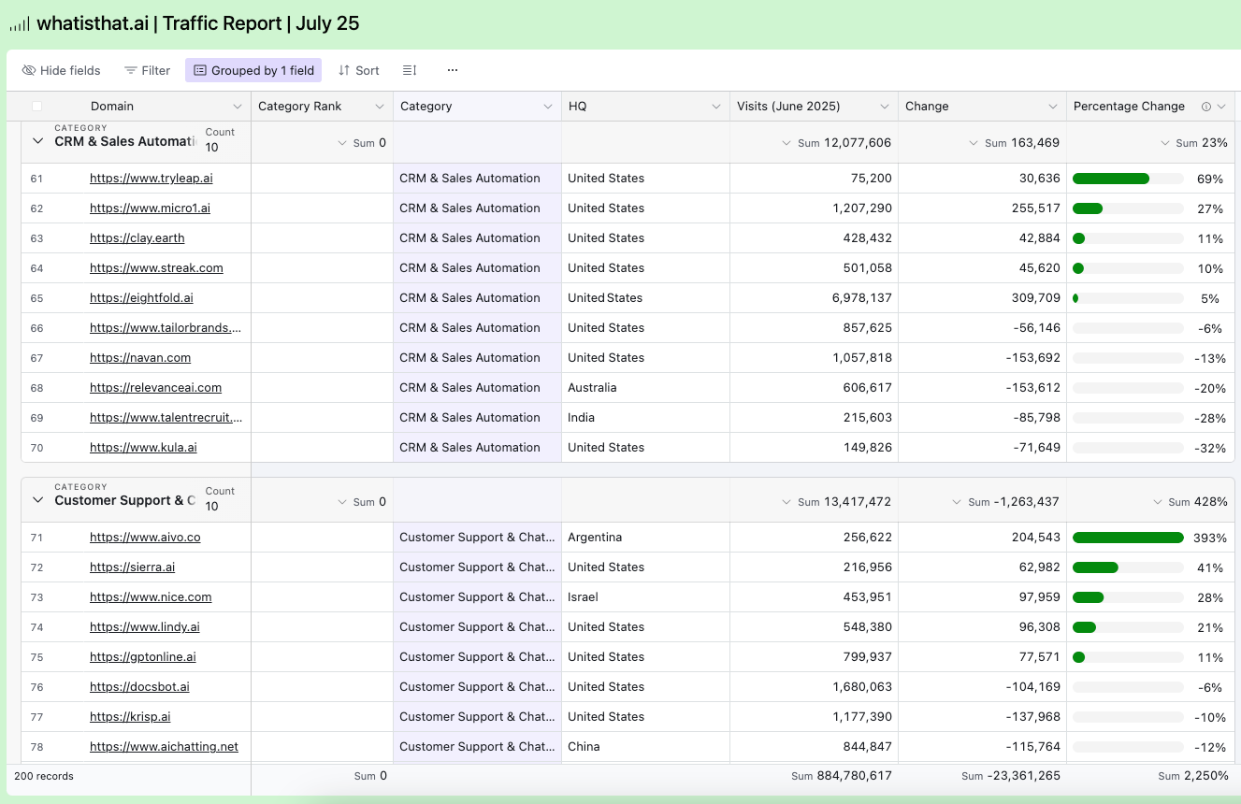Open CRM group Visits Sum 12,077,606 menu
This screenshot has width=1241, height=804.
point(836,143)
